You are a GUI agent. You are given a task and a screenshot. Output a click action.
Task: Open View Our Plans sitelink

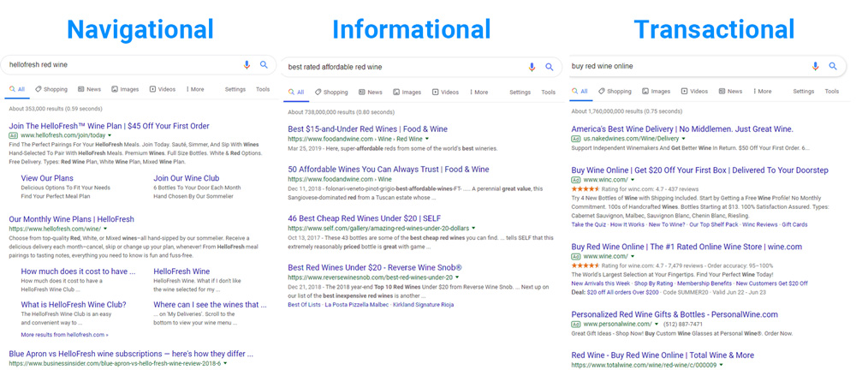coord(47,178)
